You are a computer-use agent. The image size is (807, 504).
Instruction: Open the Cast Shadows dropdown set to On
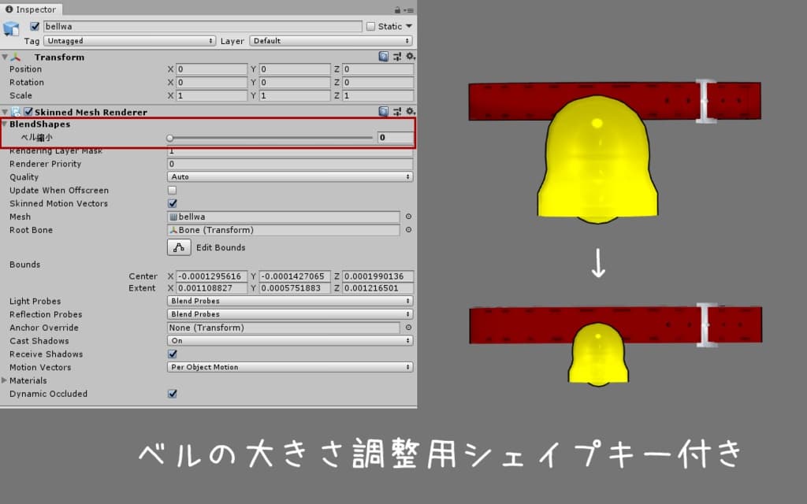pos(290,340)
